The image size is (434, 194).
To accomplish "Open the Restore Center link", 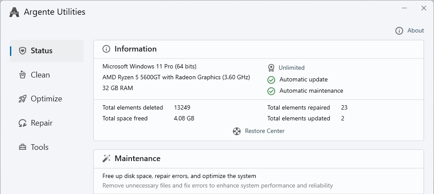I will coord(265,131).
